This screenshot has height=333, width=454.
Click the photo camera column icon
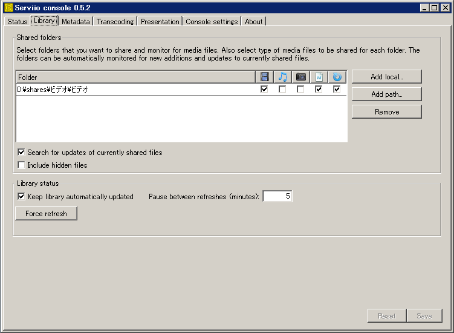[x=300, y=77]
